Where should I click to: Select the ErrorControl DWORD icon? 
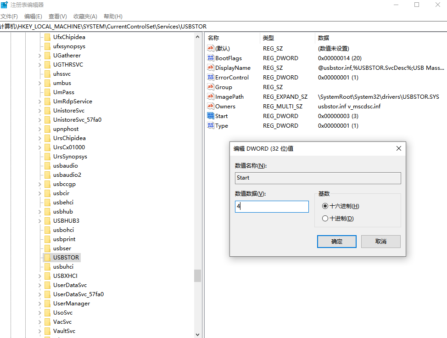tap(210, 77)
